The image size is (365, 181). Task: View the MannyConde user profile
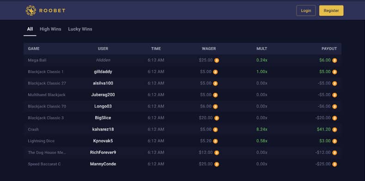(x=103, y=164)
